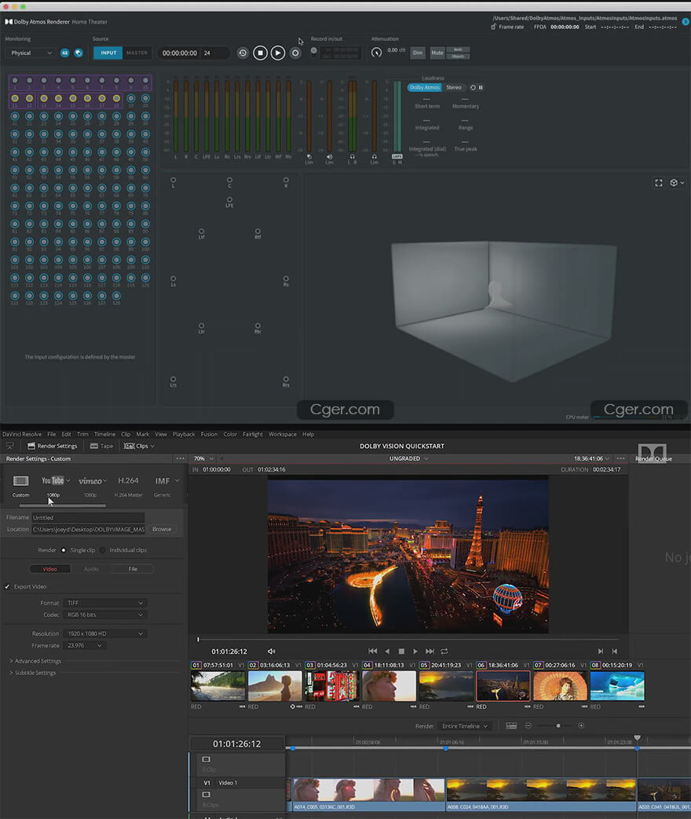691x819 pixels.
Task: Select the MASTER source button
Action: [x=137, y=53]
